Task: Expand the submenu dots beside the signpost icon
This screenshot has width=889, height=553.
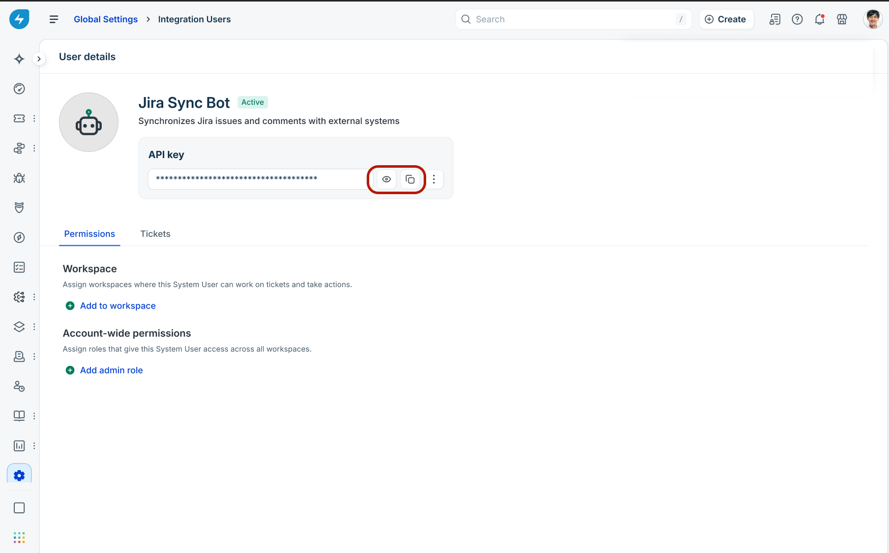Action: click(x=34, y=148)
